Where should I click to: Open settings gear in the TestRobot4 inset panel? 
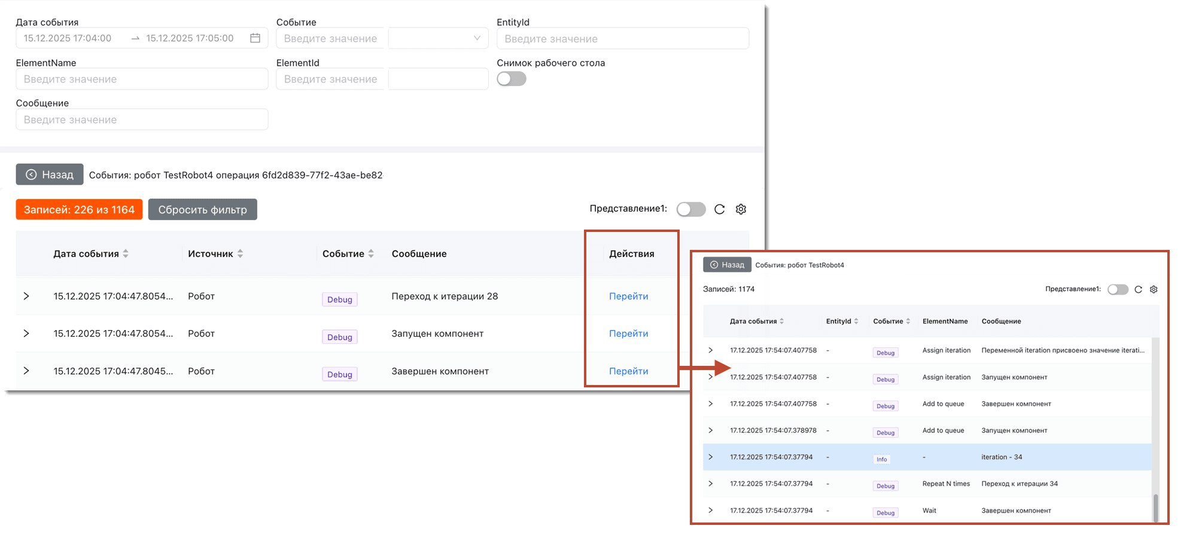(x=1154, y=289)
